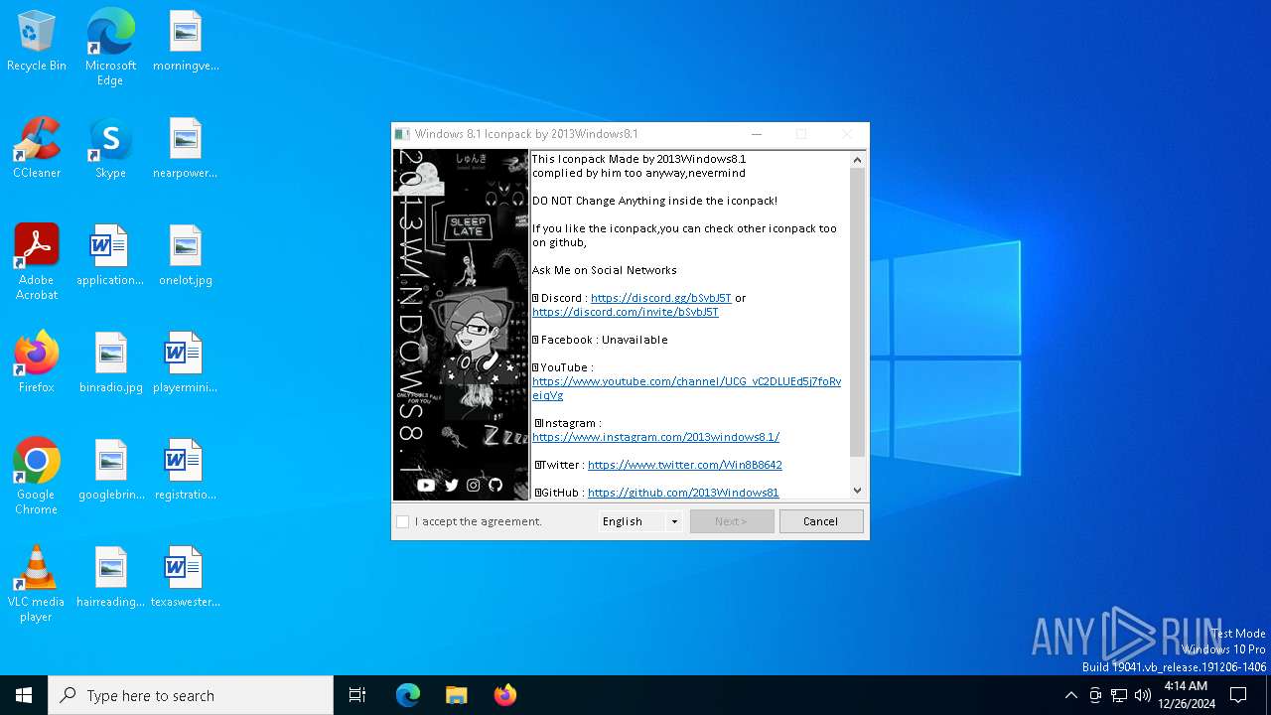Image resolution: width=1271 pixels, height=715 pixels.
Task: Select texaswester... Word document icon
Action: (x=186, y=578)
